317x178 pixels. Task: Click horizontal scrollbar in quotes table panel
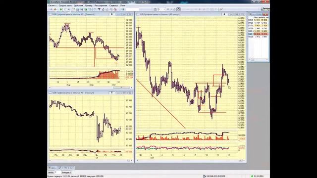tap(259, 59)
